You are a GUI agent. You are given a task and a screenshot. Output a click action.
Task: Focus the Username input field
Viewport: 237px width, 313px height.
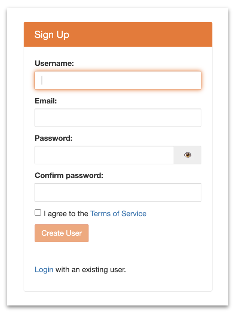pyautogui.click(x=118, y=80)
